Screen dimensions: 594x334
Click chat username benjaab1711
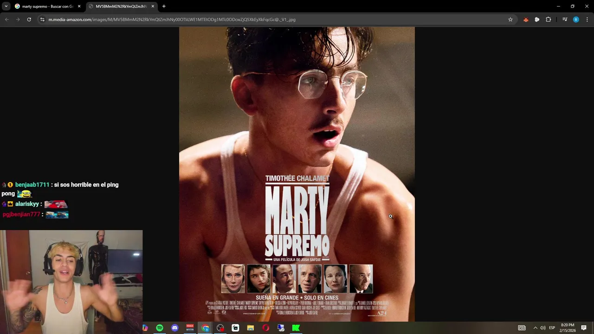tap(32, 185)
